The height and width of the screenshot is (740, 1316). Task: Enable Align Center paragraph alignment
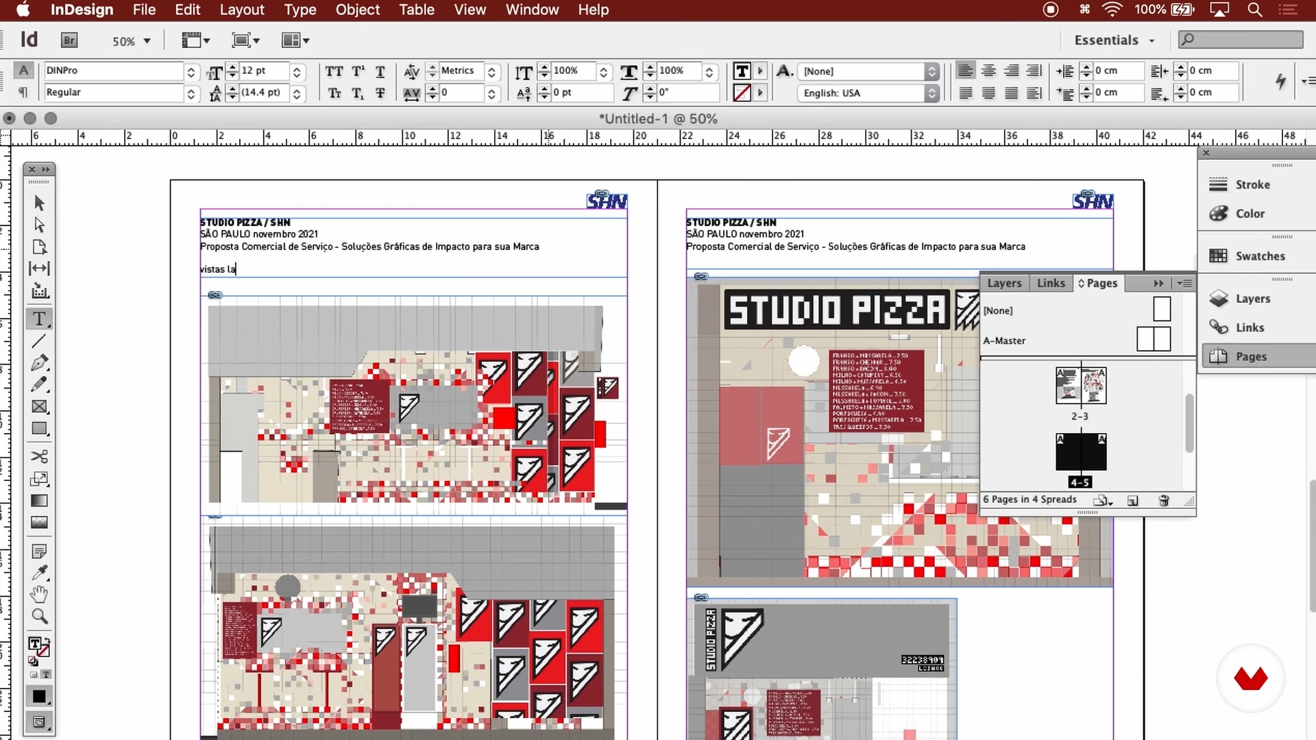(988, 71)
